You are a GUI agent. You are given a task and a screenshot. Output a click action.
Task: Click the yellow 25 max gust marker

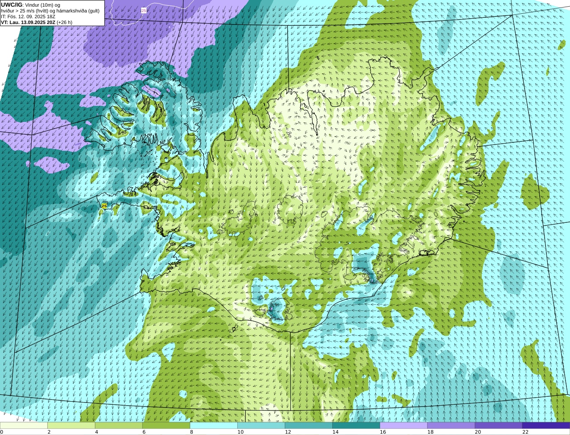point(104,206)
